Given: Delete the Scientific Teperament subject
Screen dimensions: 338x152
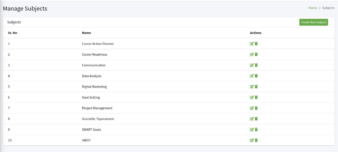Looking at the screenshot, I should [x=256, y=119].
